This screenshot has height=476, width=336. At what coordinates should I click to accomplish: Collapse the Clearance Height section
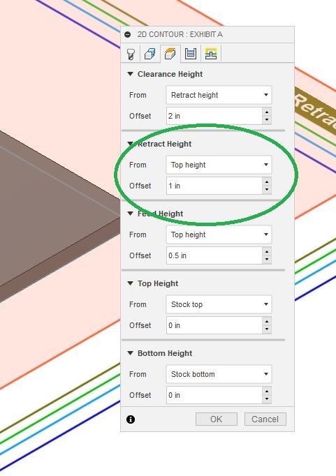pyautogui.click(x=131, y=74)
